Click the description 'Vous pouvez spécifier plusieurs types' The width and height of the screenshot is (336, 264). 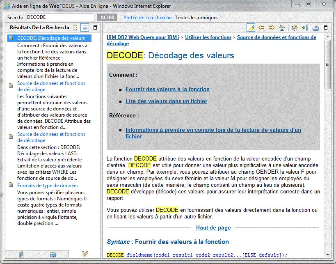point(52,208)
